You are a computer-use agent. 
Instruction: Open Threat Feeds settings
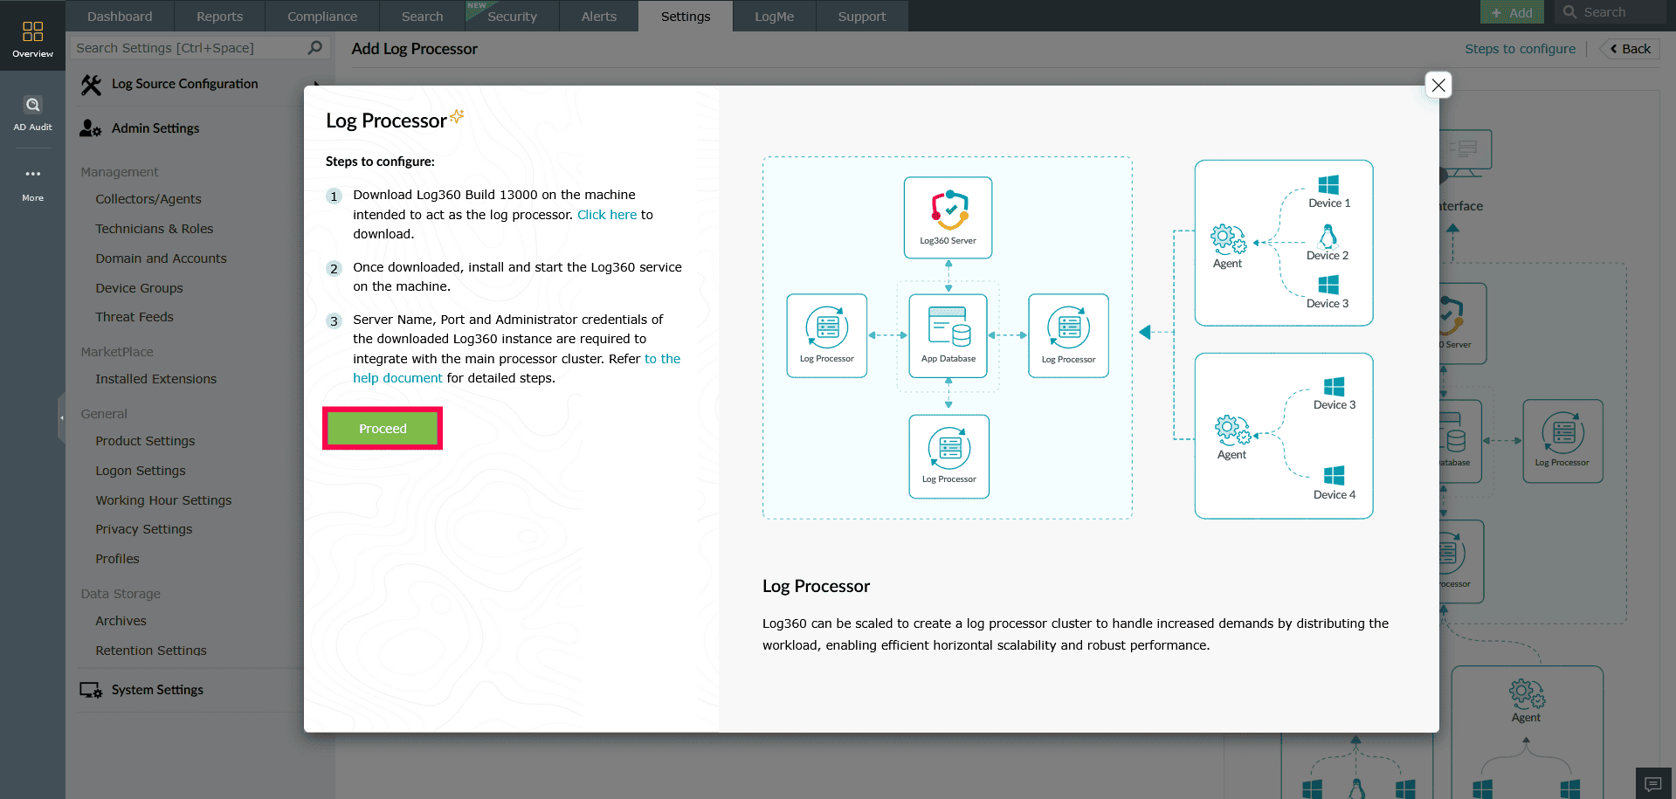click(134, 317)
